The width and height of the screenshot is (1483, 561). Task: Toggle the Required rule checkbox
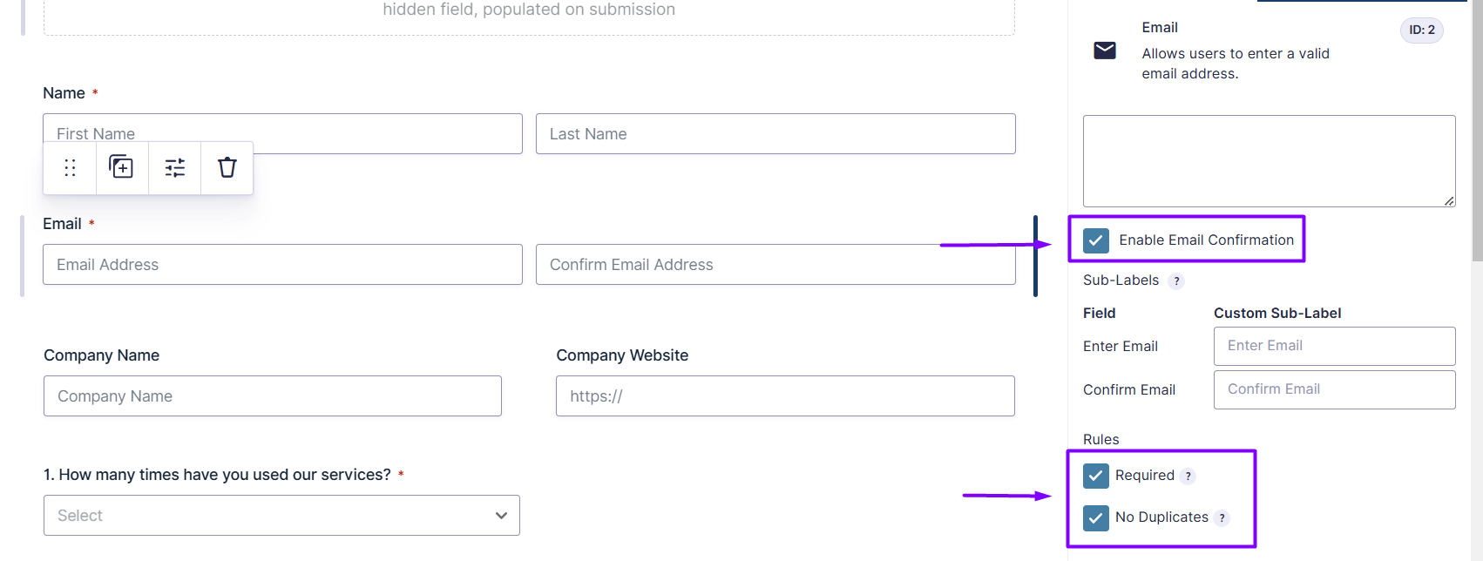click(x=1096, y=476)
